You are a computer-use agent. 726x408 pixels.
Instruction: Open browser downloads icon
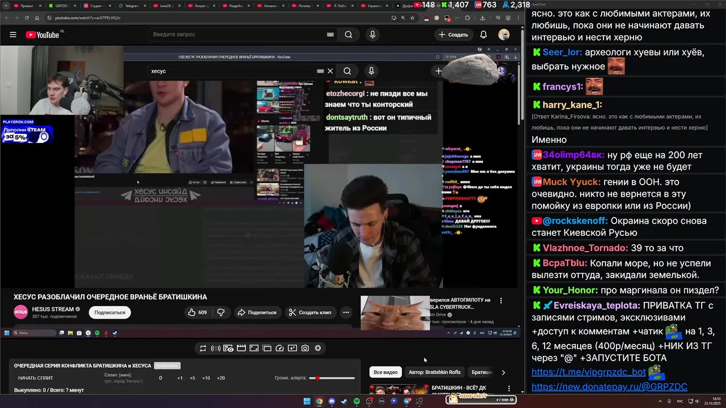(483, 18)
